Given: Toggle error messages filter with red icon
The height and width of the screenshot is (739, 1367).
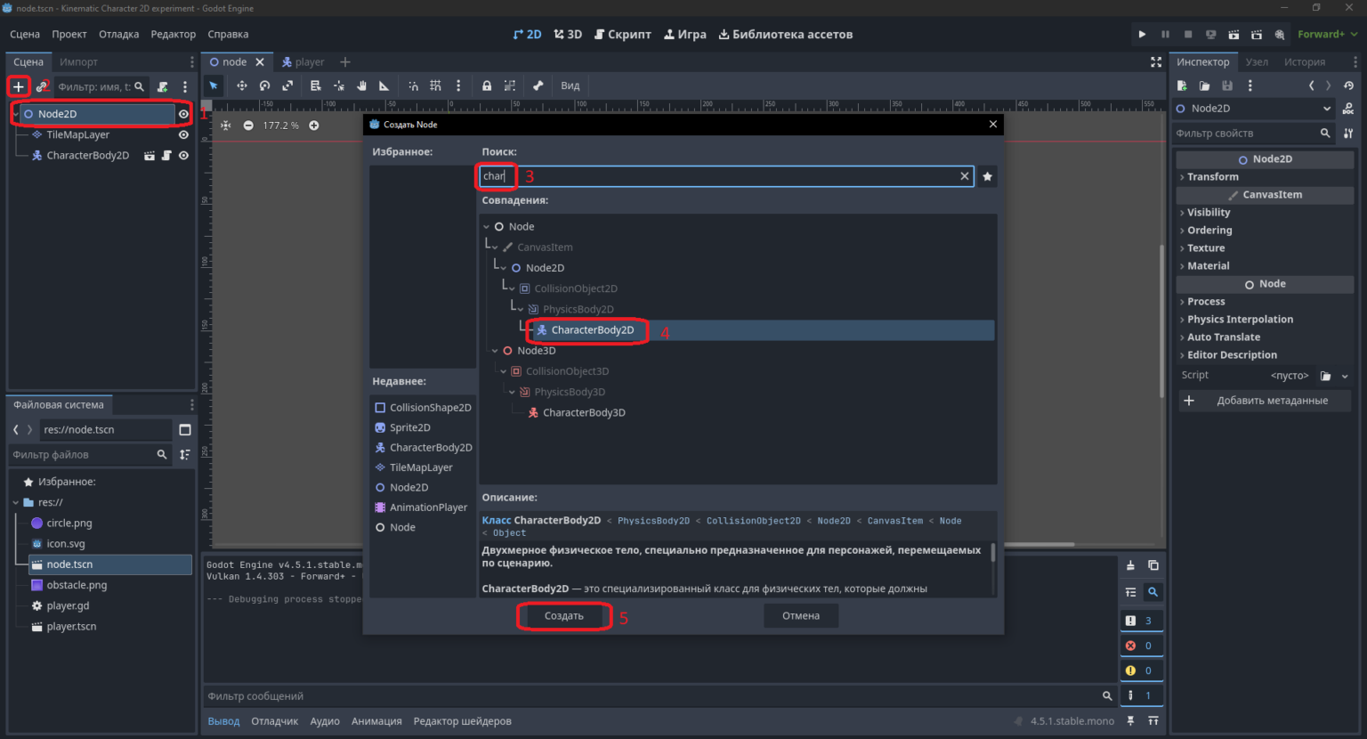Looking at the screenshot, I should [x=1140, y=646].
